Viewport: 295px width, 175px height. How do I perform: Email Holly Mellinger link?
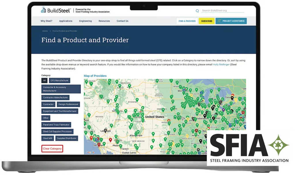point(221,64)
